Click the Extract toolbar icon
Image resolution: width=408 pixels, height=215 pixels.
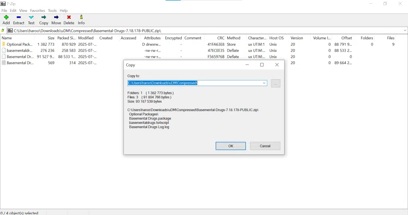[x=18, y=18]
